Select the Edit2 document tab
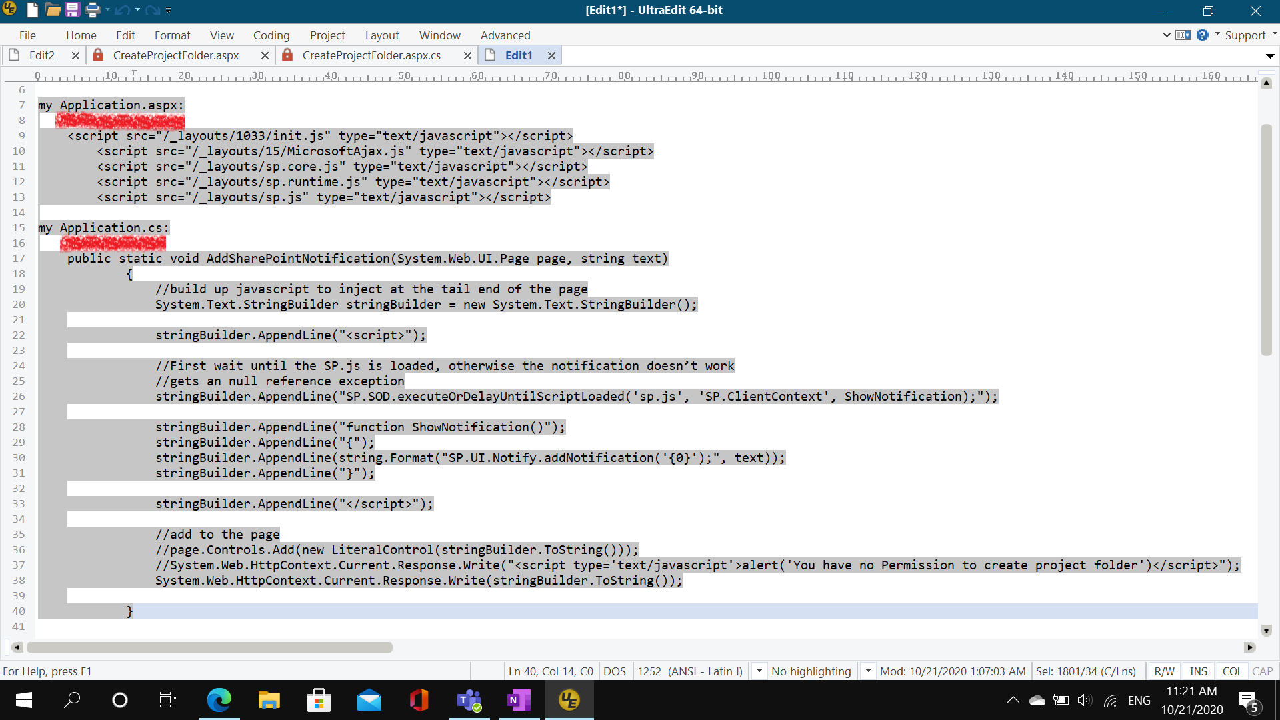 pos(41,55)
